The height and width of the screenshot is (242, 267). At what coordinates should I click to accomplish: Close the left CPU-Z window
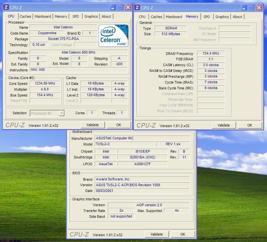[128, 7]
